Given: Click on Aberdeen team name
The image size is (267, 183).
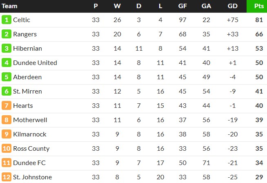Looking at the screenshot, I should (27, 77).
